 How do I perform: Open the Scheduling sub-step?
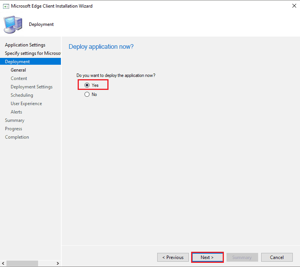[x=22, y=95]
